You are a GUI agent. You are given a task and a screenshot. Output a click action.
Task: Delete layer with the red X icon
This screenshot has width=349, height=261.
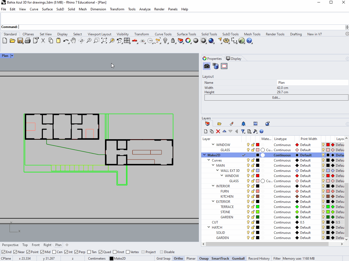tap(218, 131)
